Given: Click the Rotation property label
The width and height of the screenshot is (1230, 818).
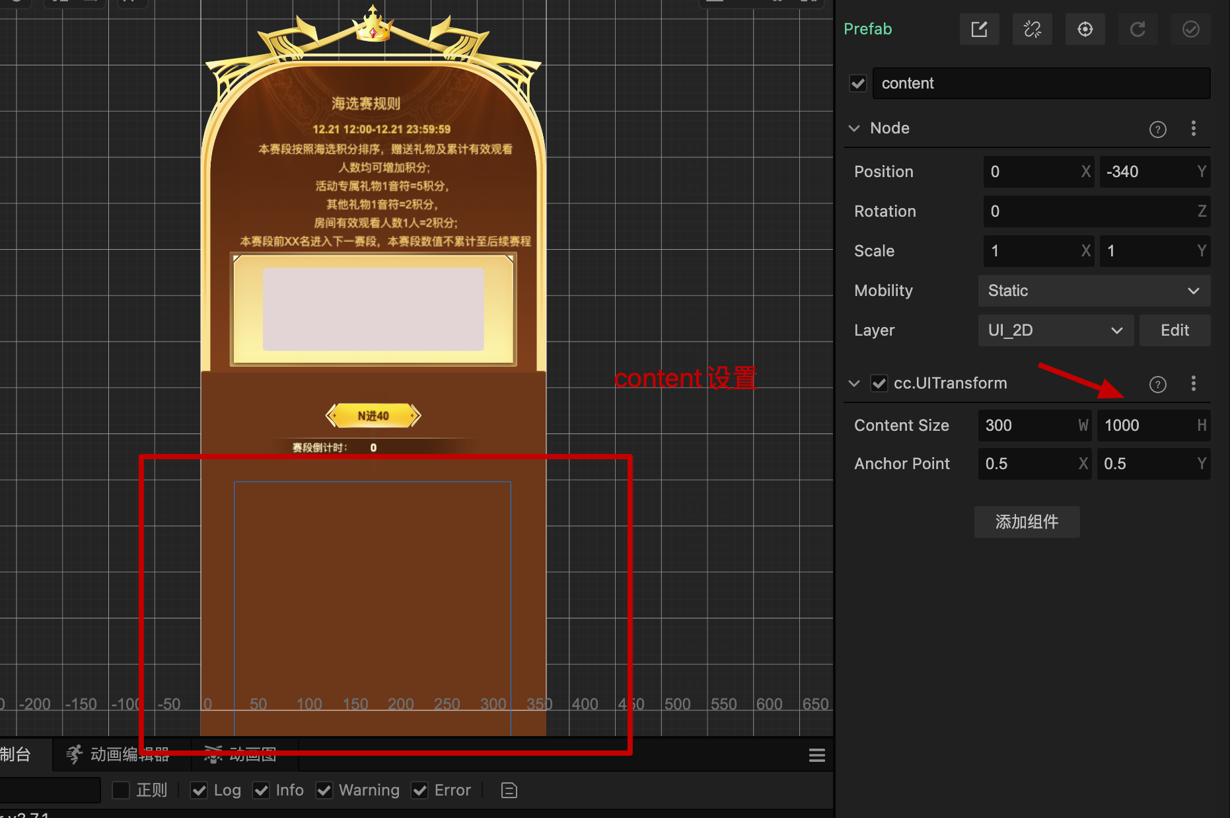Looking at the screenshot, I should click(x=885, y=211).
